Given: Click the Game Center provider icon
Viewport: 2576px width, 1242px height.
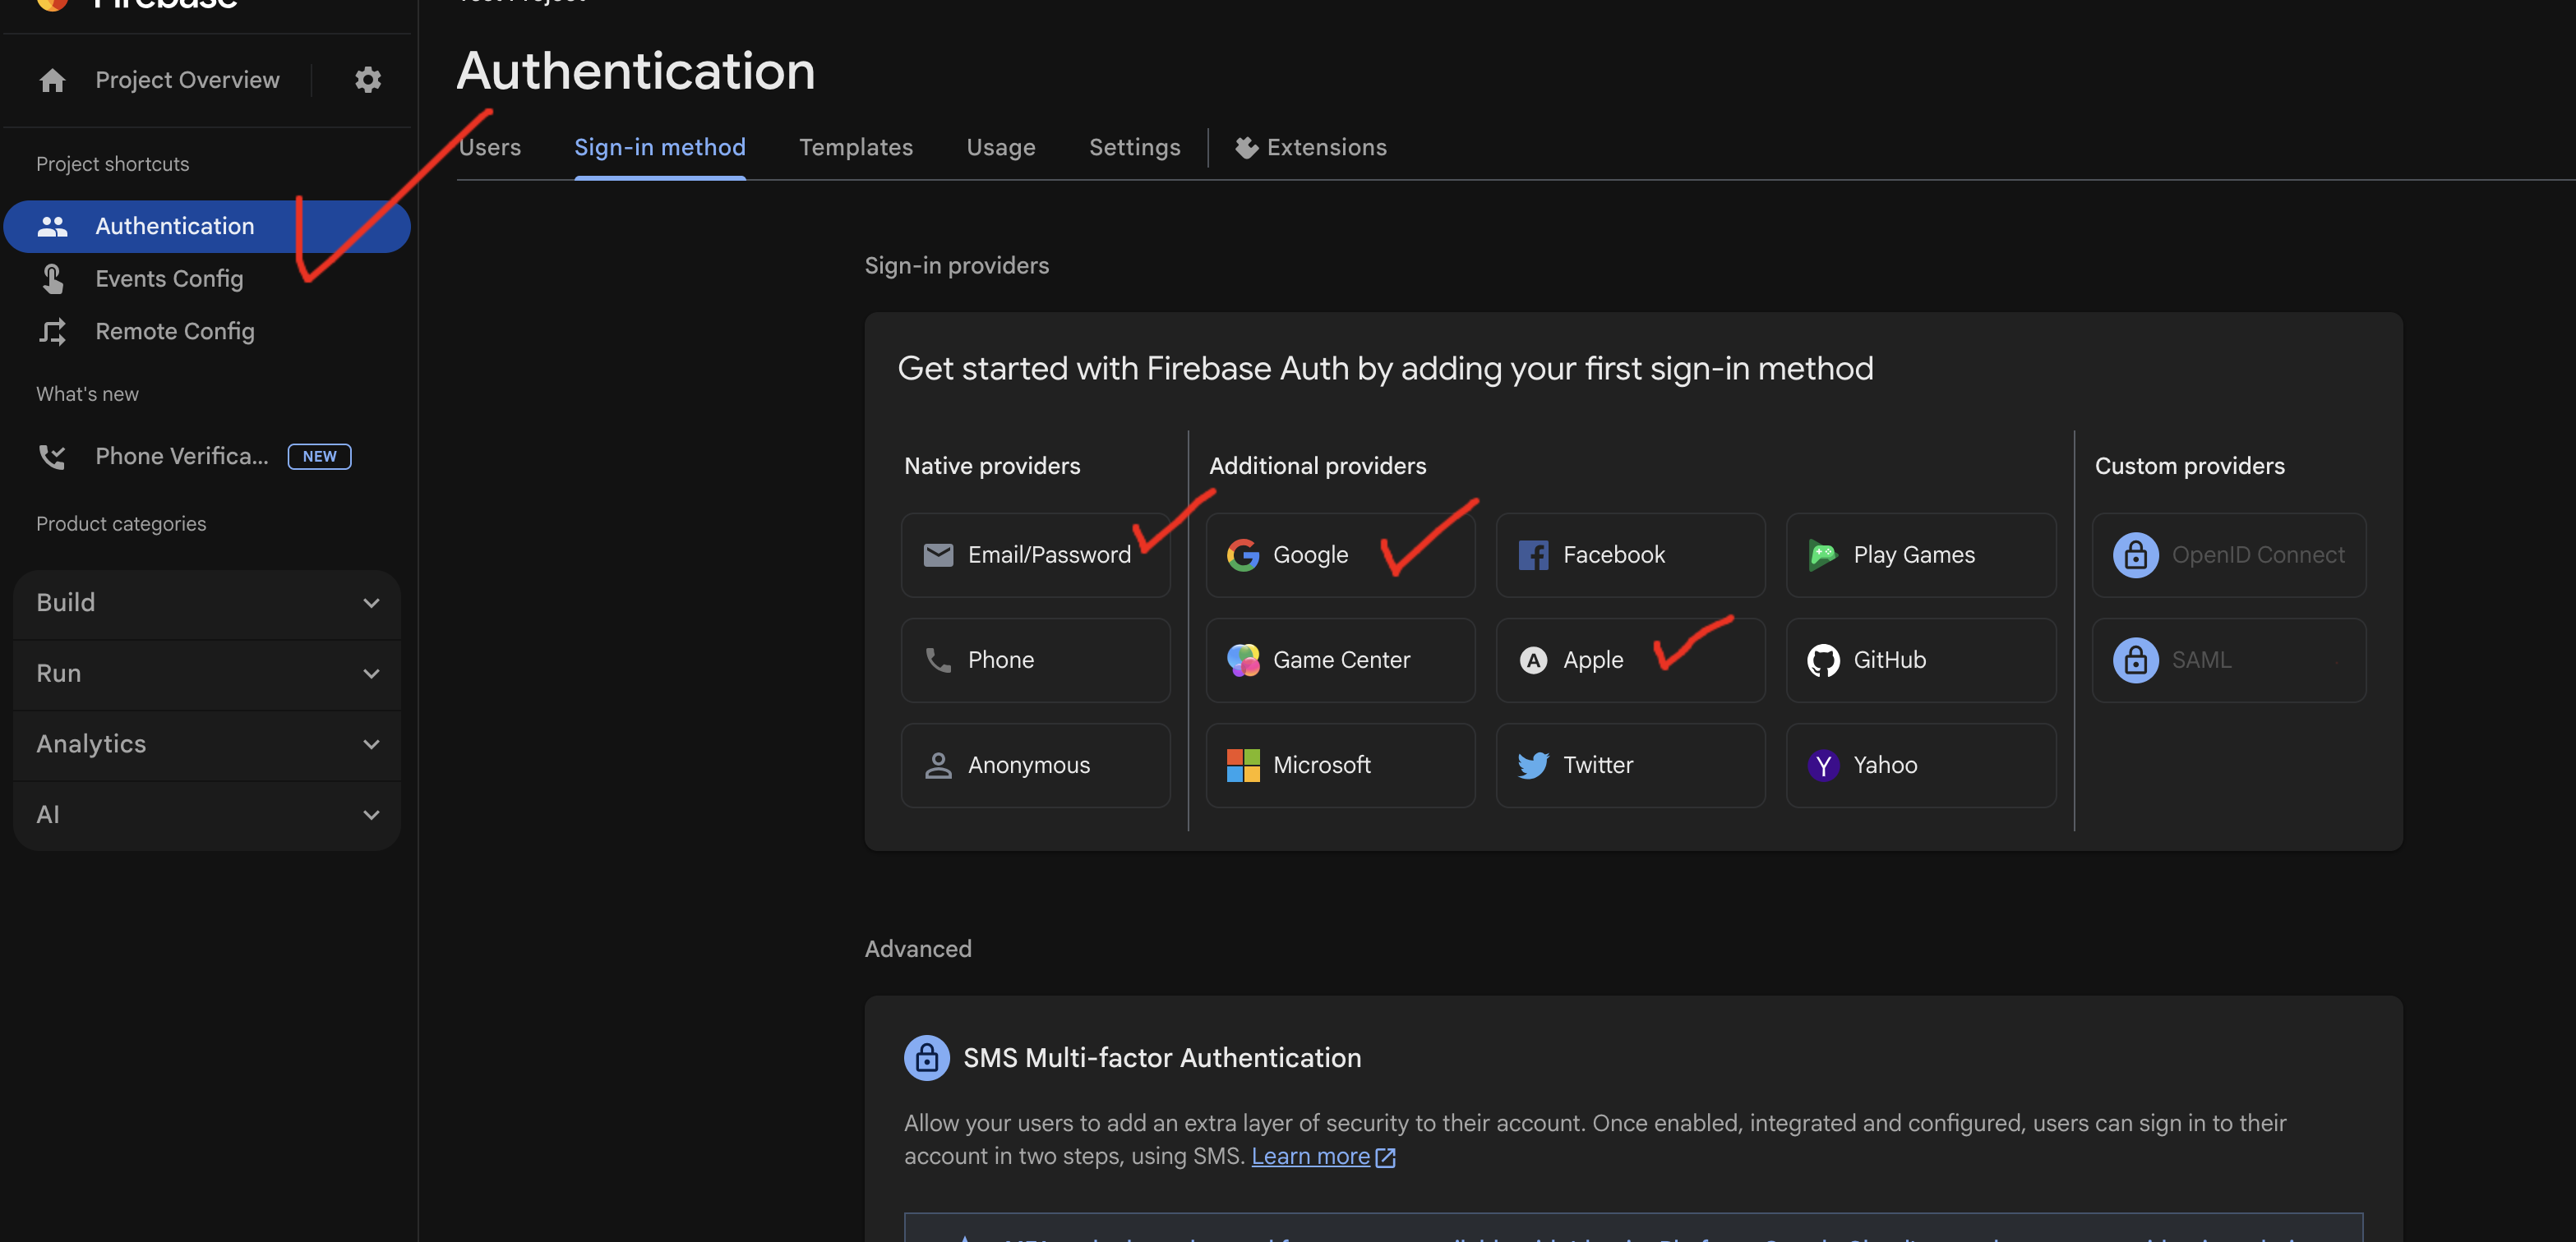Looking at the screenshot, I should click(1242, 660).
